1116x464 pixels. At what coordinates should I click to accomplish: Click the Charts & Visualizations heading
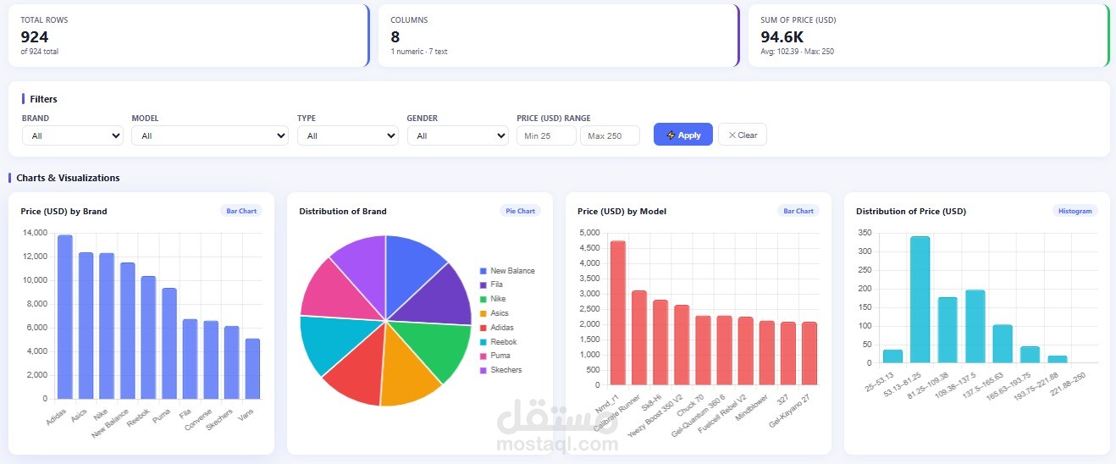pyautogui.click(x=68, y=178)
